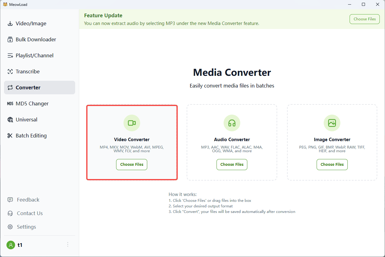Viewport: 385px width, 257px height.
Task: Open the Feedback page
Action: pos(28,200)
